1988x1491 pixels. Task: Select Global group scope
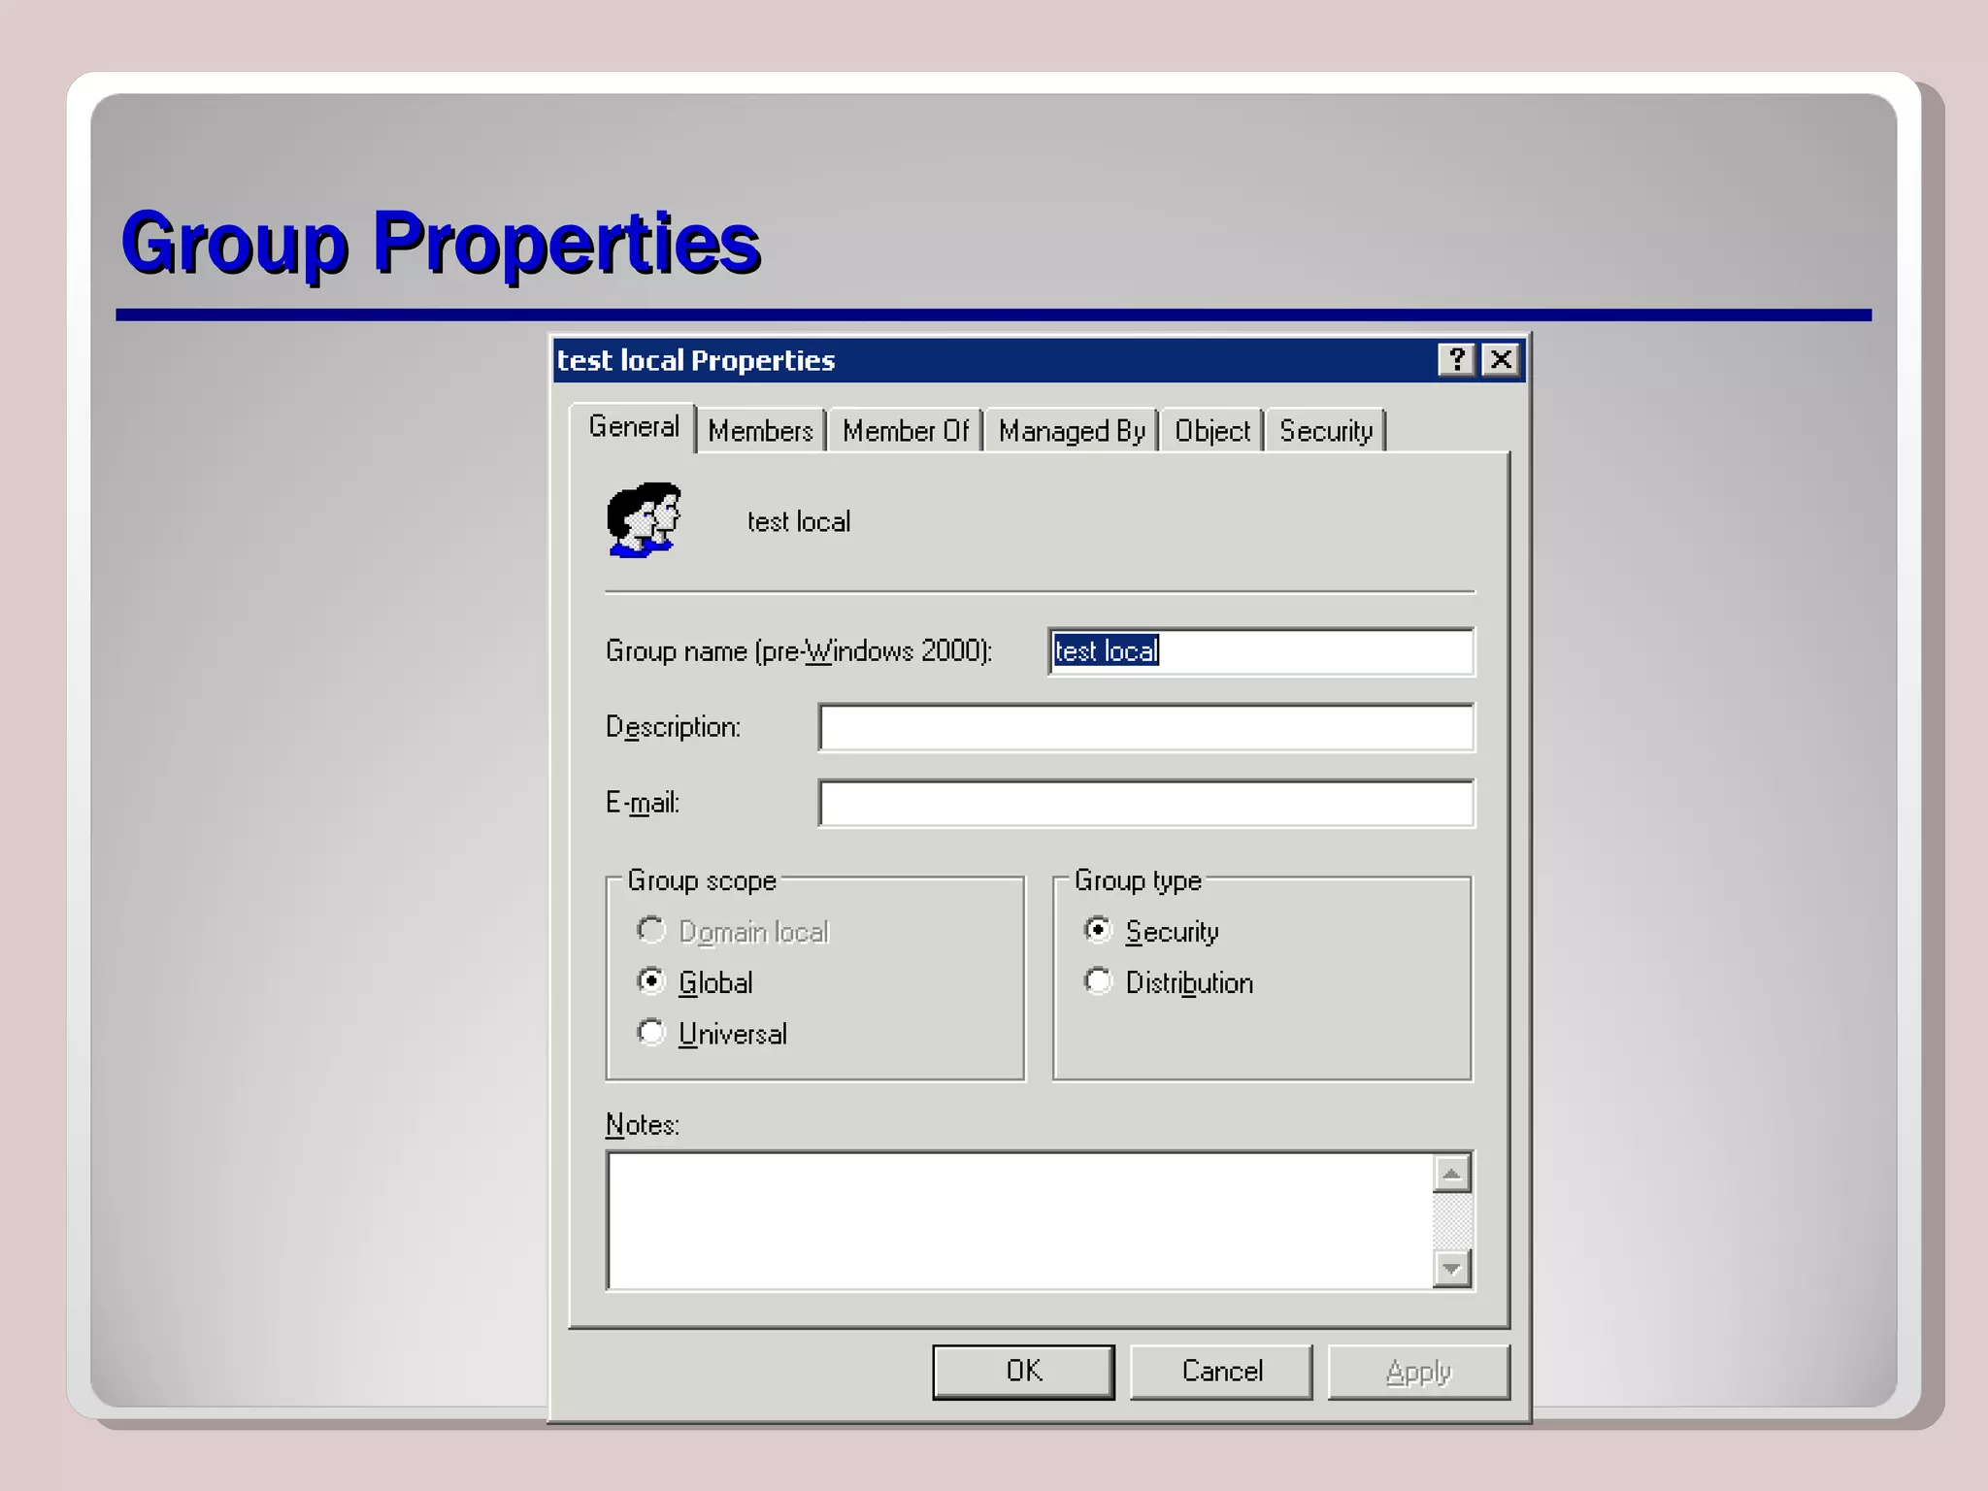[x=695, y=982]
